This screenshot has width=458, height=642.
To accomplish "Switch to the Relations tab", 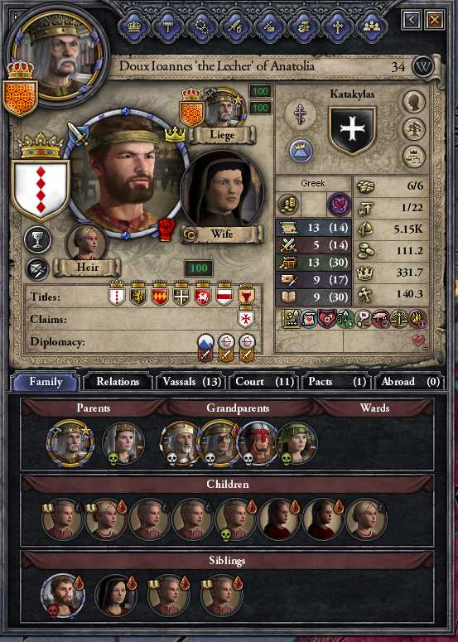I will 118,382.
